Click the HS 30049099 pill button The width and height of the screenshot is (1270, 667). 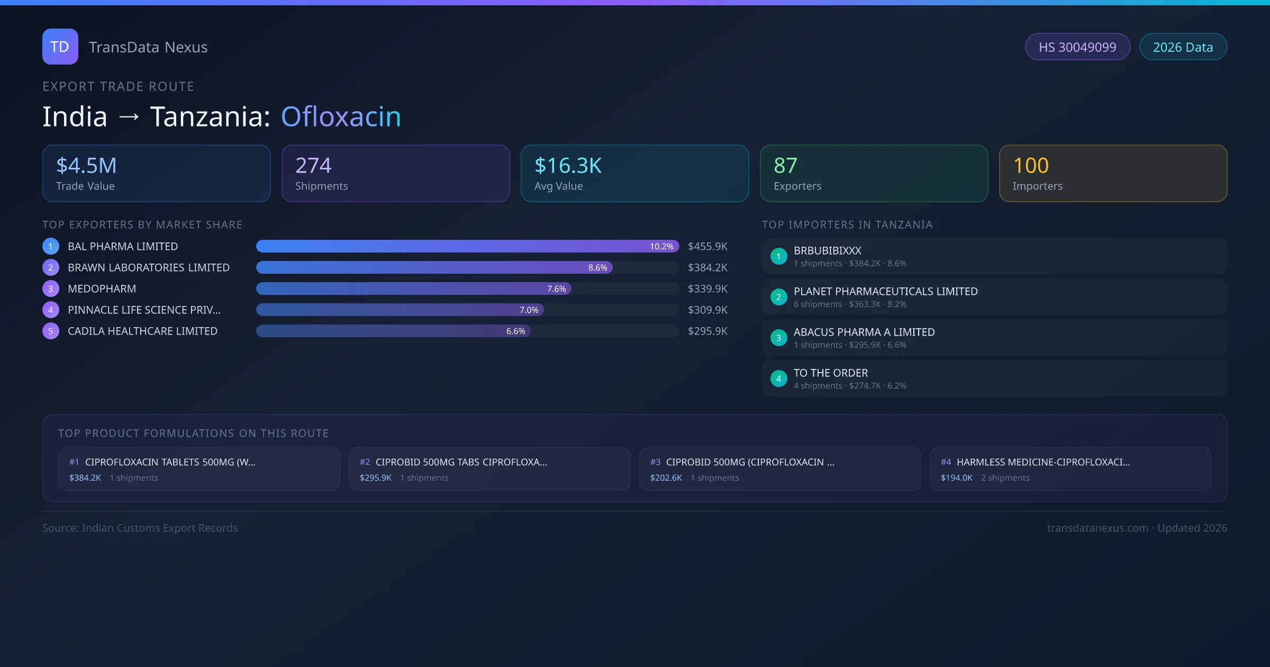(1077, 47)
